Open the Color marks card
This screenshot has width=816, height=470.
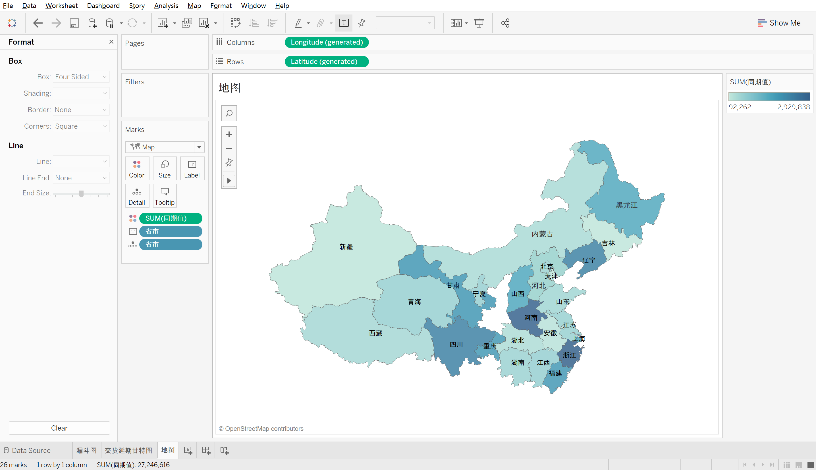pos(137,168)
